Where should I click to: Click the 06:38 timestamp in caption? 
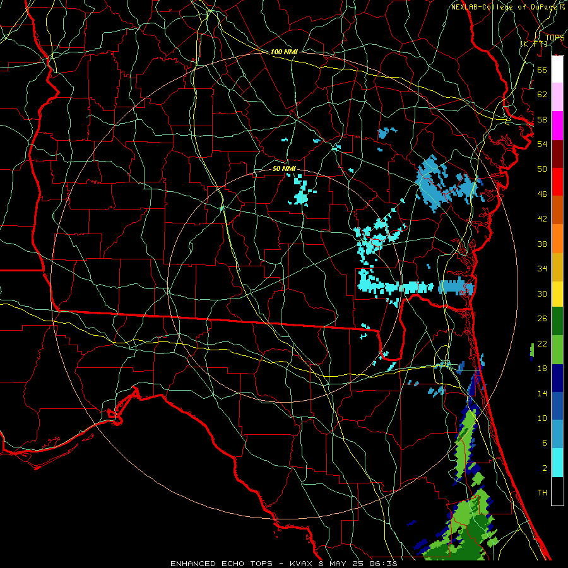383,564
